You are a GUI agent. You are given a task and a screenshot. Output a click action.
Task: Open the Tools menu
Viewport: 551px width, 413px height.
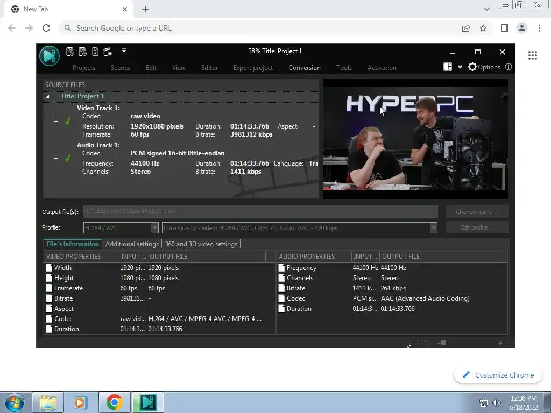pos(344,68)
